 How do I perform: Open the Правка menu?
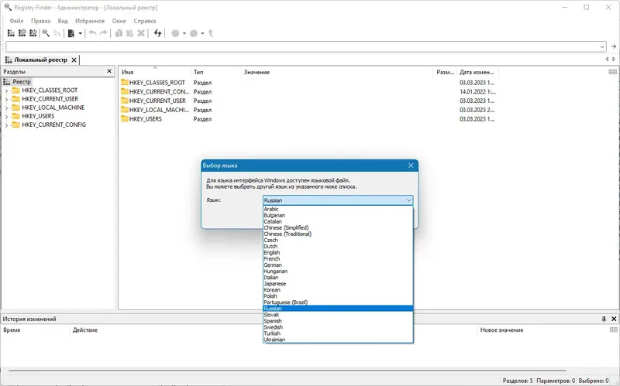(x=40, y=21)
